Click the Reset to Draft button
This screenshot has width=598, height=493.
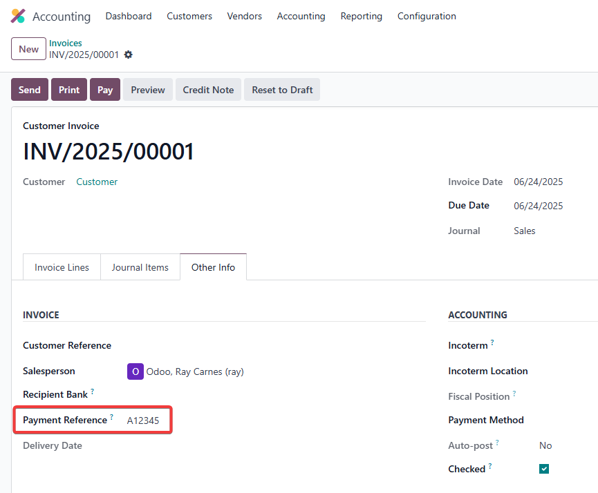coord(282,90)
